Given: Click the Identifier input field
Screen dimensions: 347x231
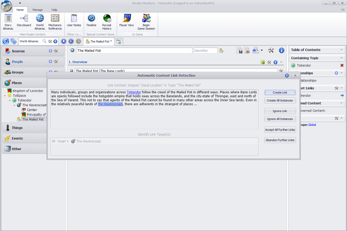Looking at the screenshot, I should point(205,50).
